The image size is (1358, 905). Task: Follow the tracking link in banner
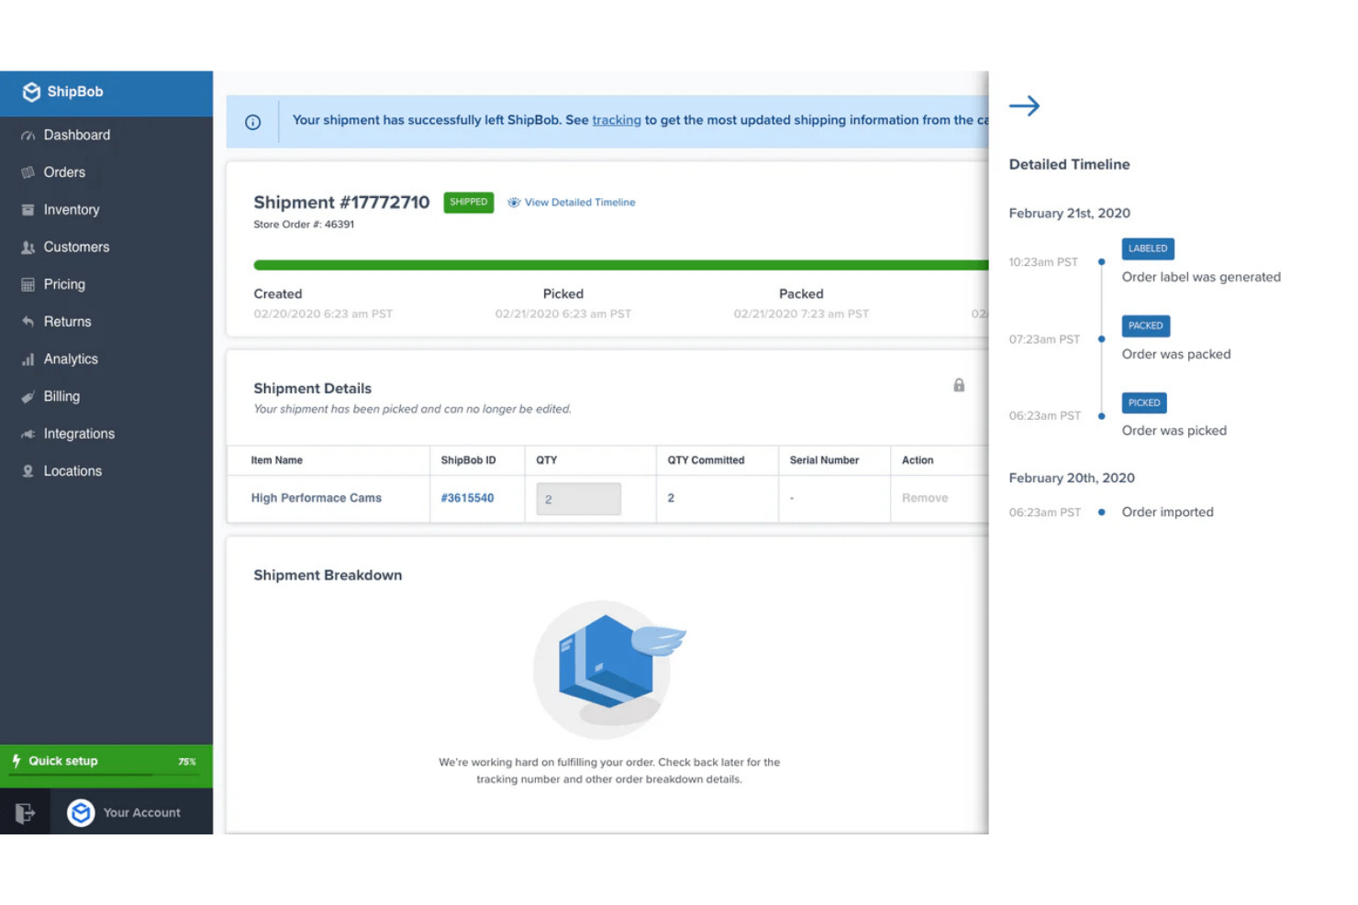617,120
